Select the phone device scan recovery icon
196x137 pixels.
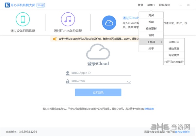[23, 19]
